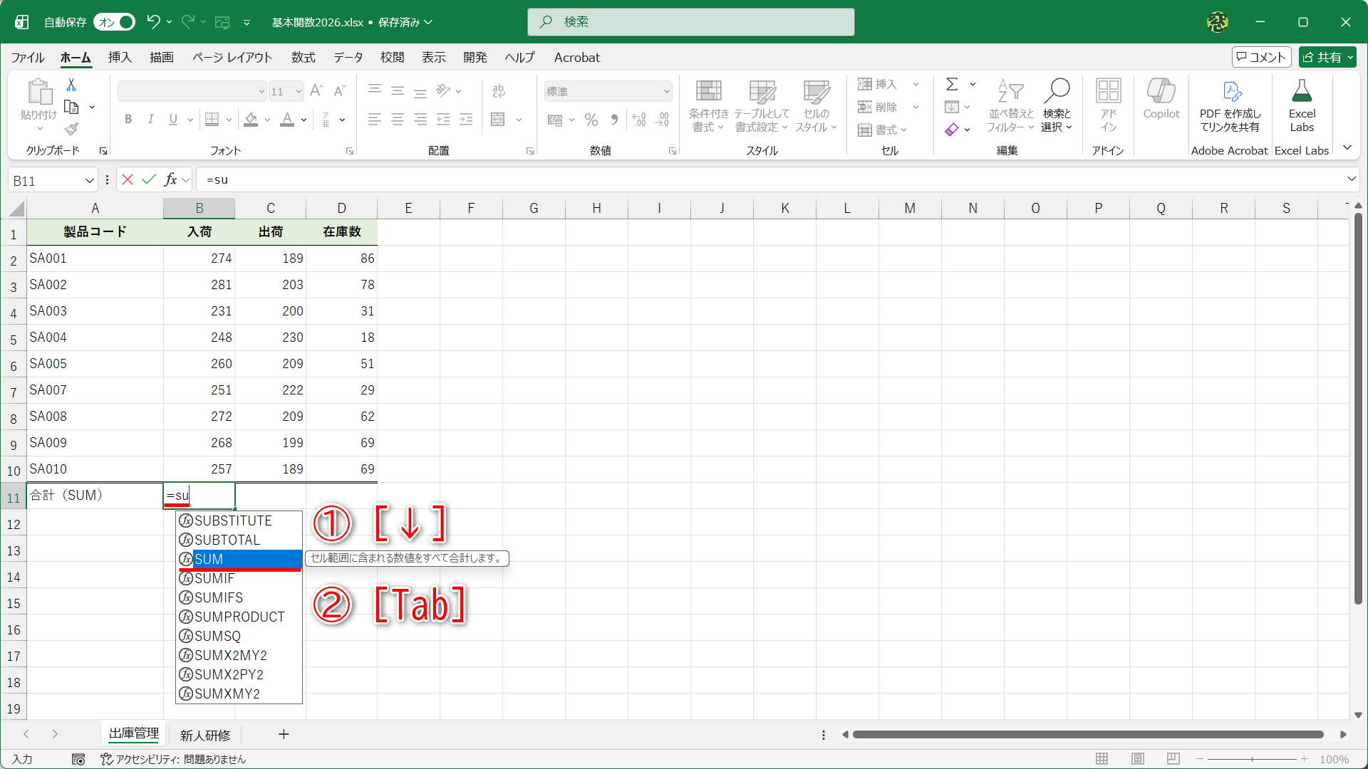Cancel formula entry with the red X
This screenshot has width=1368, height=769.
click(128, 179)
